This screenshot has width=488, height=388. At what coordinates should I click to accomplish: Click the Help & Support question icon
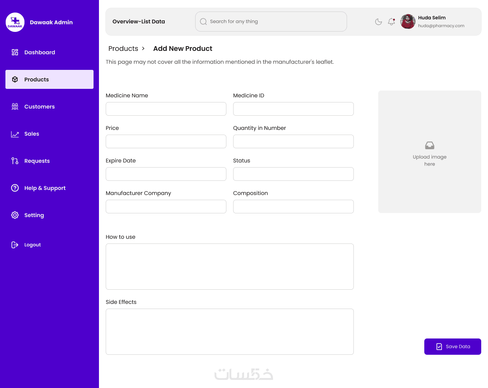tap(15, 188)
